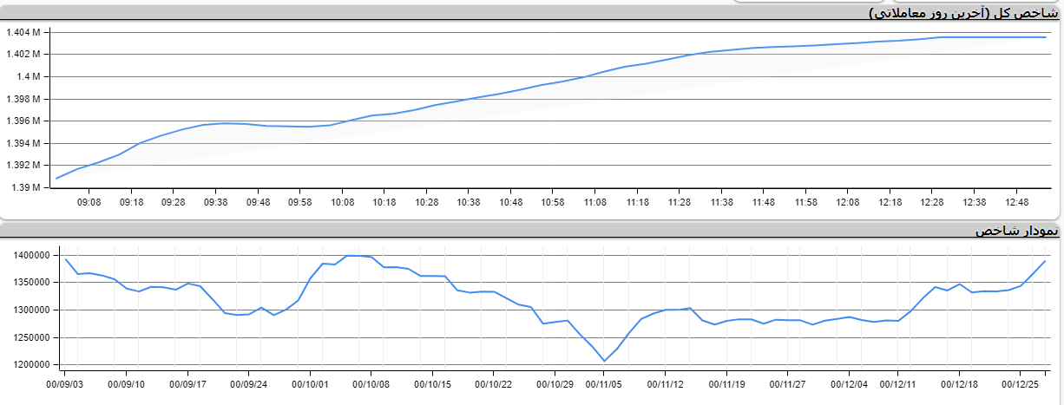Select the 00/11/27 date axis label
1064x405 pixels.
coord(790,383)
